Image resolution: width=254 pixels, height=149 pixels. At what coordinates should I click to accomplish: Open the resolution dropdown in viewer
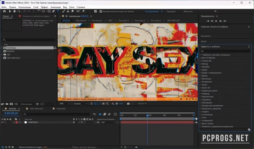click(x=80, y=104)
